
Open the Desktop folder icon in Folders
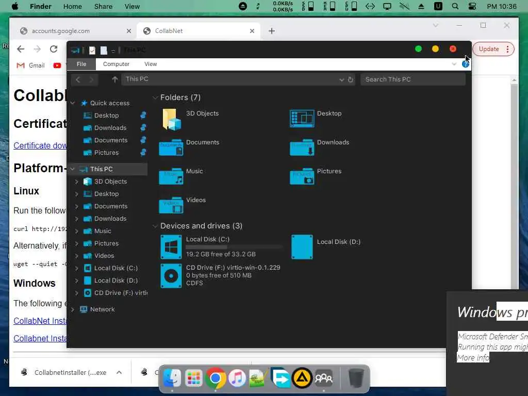[302, 119]
